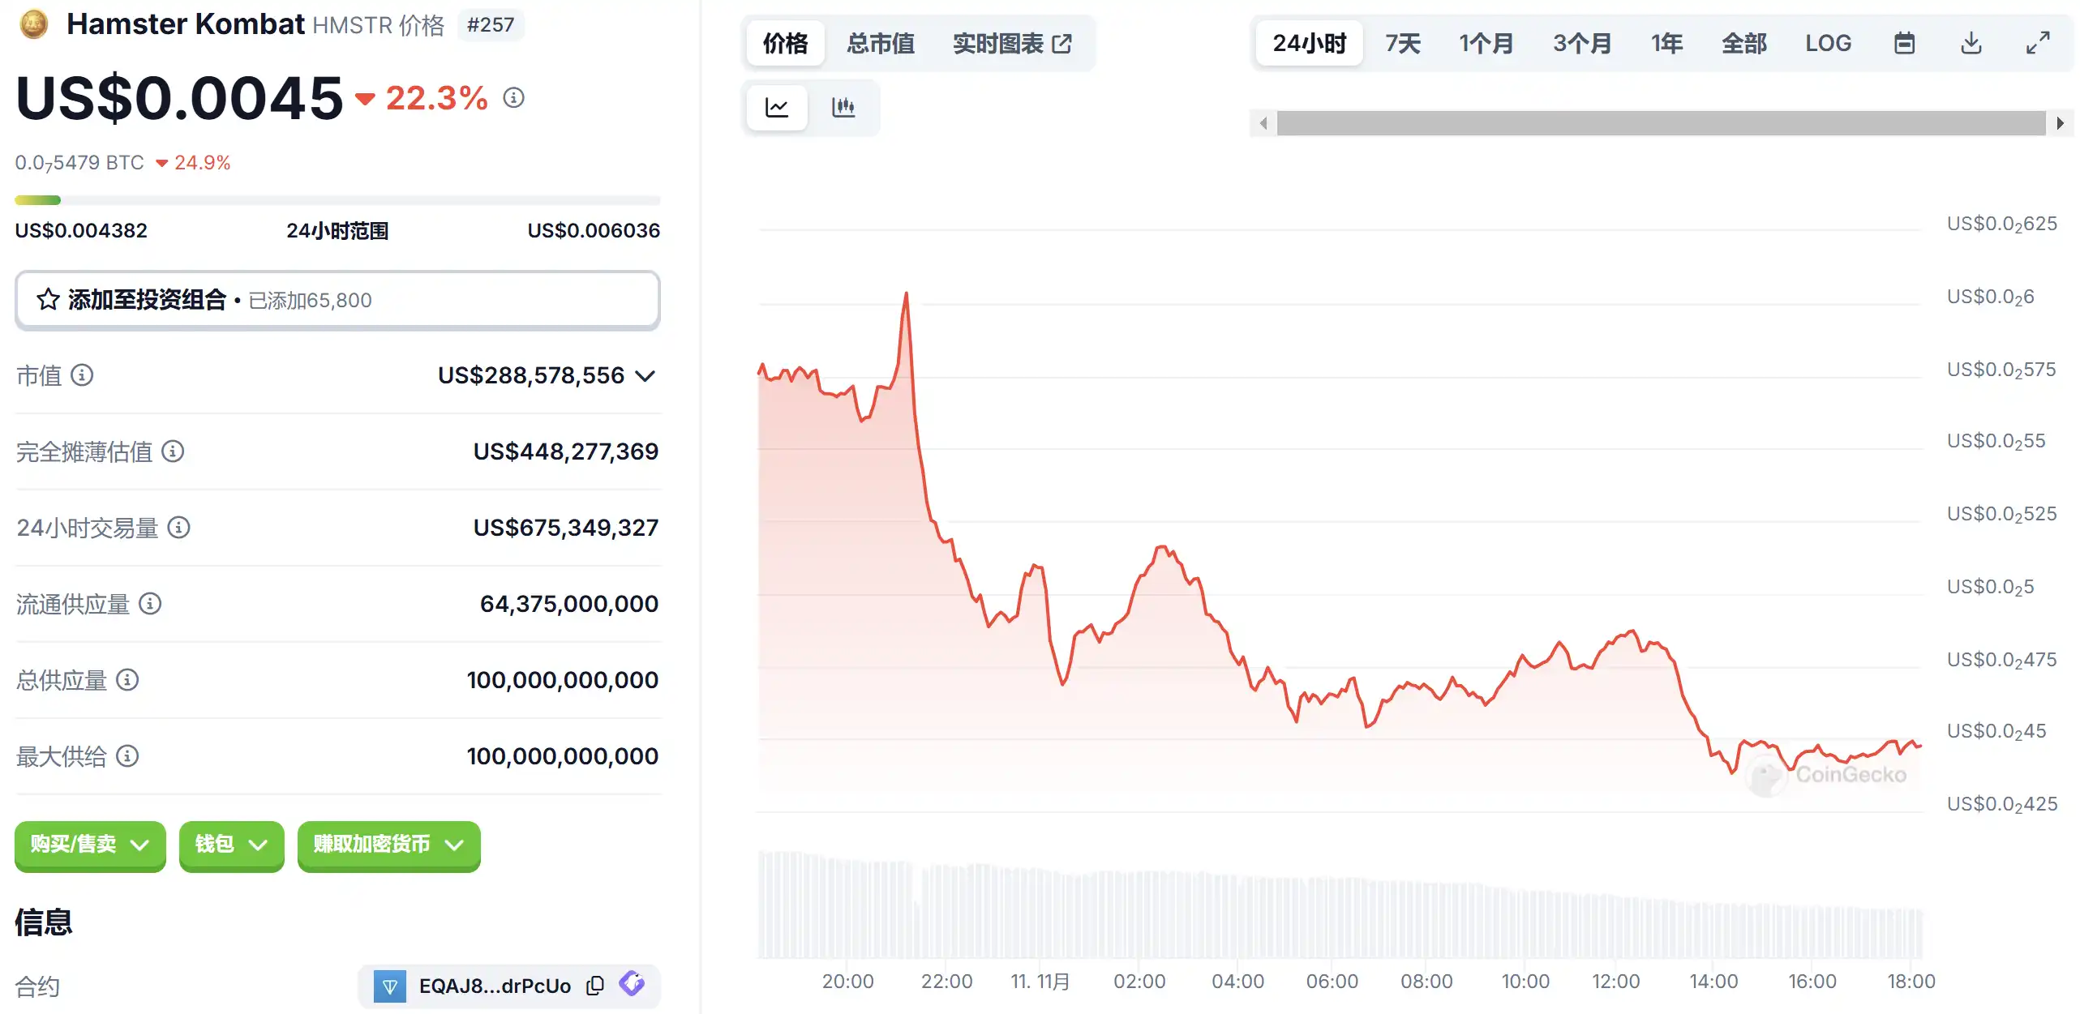Select the line chart view icon
The height and width of the screenshot is (1014, 2080).
[776, 107]
